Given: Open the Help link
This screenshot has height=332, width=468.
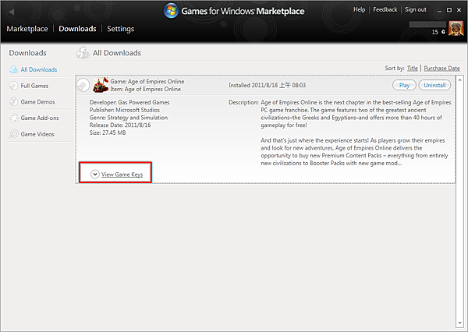Looking at the screenshot, I should 360,9.
